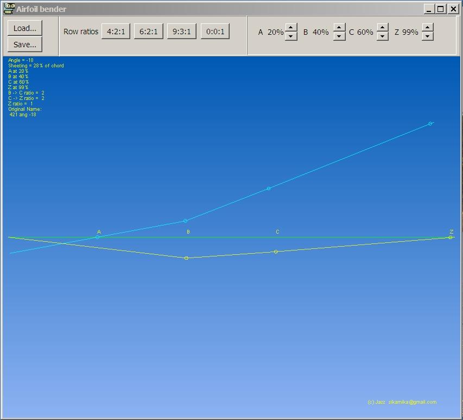Choose the 0:0:1 row ratio

tap(215, 32)
